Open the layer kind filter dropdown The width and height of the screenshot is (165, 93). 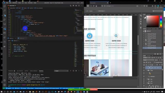tap(147, 58)
